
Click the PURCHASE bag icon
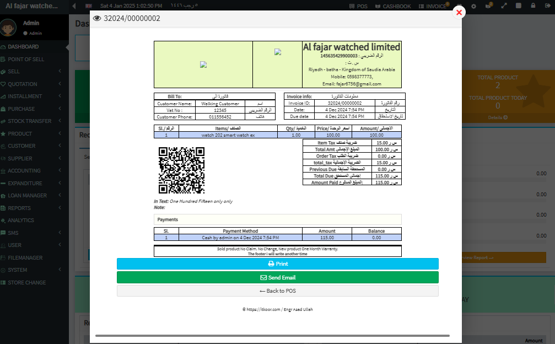(3, 109)
